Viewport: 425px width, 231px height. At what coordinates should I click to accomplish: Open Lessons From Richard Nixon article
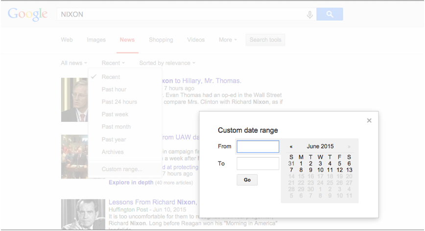coord(153,202)
